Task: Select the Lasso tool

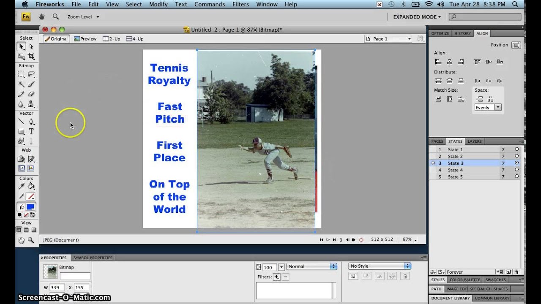Action: (31, 74)
